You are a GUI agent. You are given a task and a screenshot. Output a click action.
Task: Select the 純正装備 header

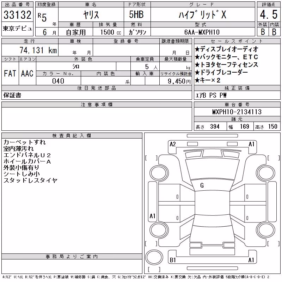237,88
